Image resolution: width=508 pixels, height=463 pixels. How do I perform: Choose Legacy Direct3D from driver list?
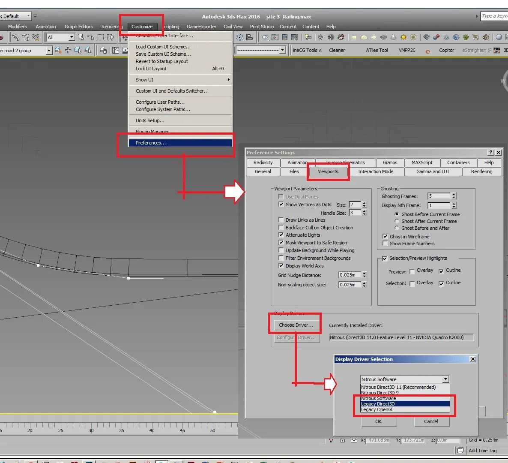(x=405, y=404)
